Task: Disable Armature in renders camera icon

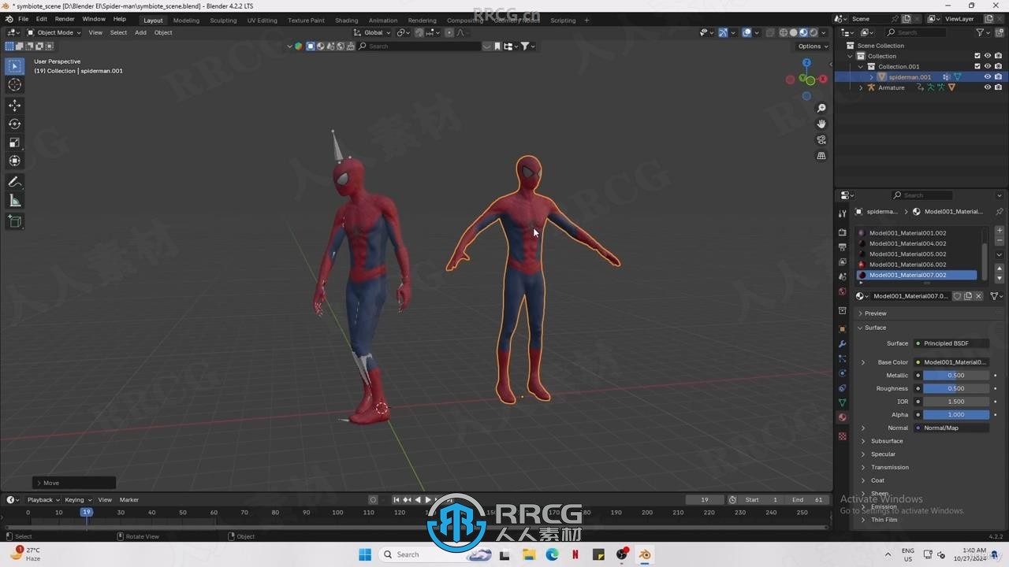Action: (x=998, y=87)
